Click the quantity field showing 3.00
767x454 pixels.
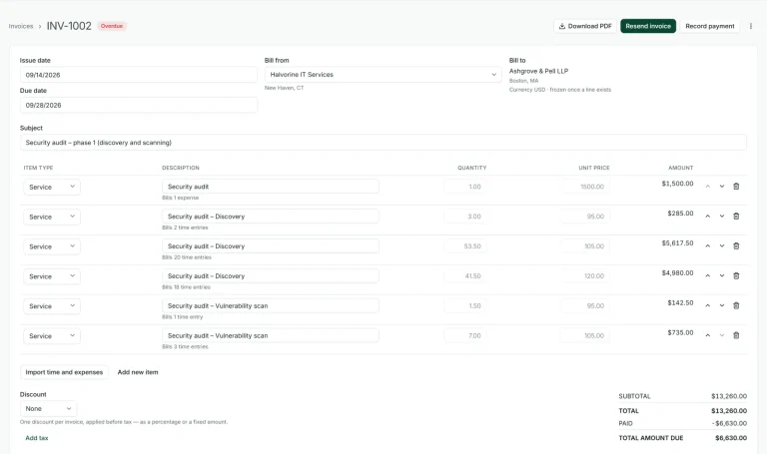pyautogui.click(x=465, y=216)
